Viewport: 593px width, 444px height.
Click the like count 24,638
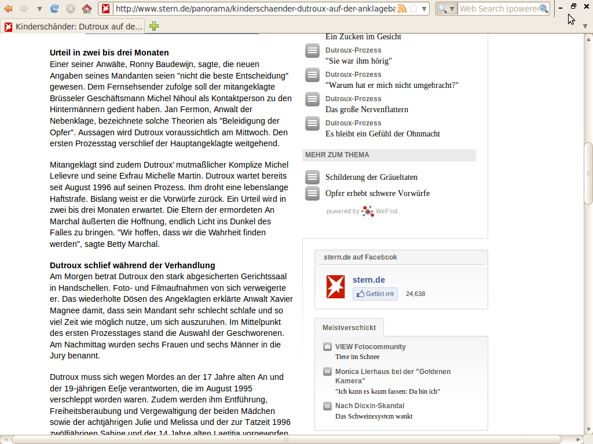click(415, 294)
